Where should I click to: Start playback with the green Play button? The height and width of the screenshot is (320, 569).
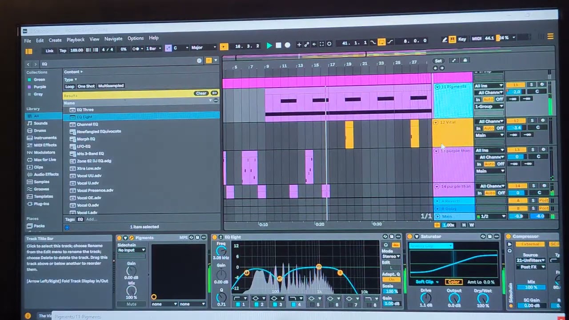pos(269,45)
